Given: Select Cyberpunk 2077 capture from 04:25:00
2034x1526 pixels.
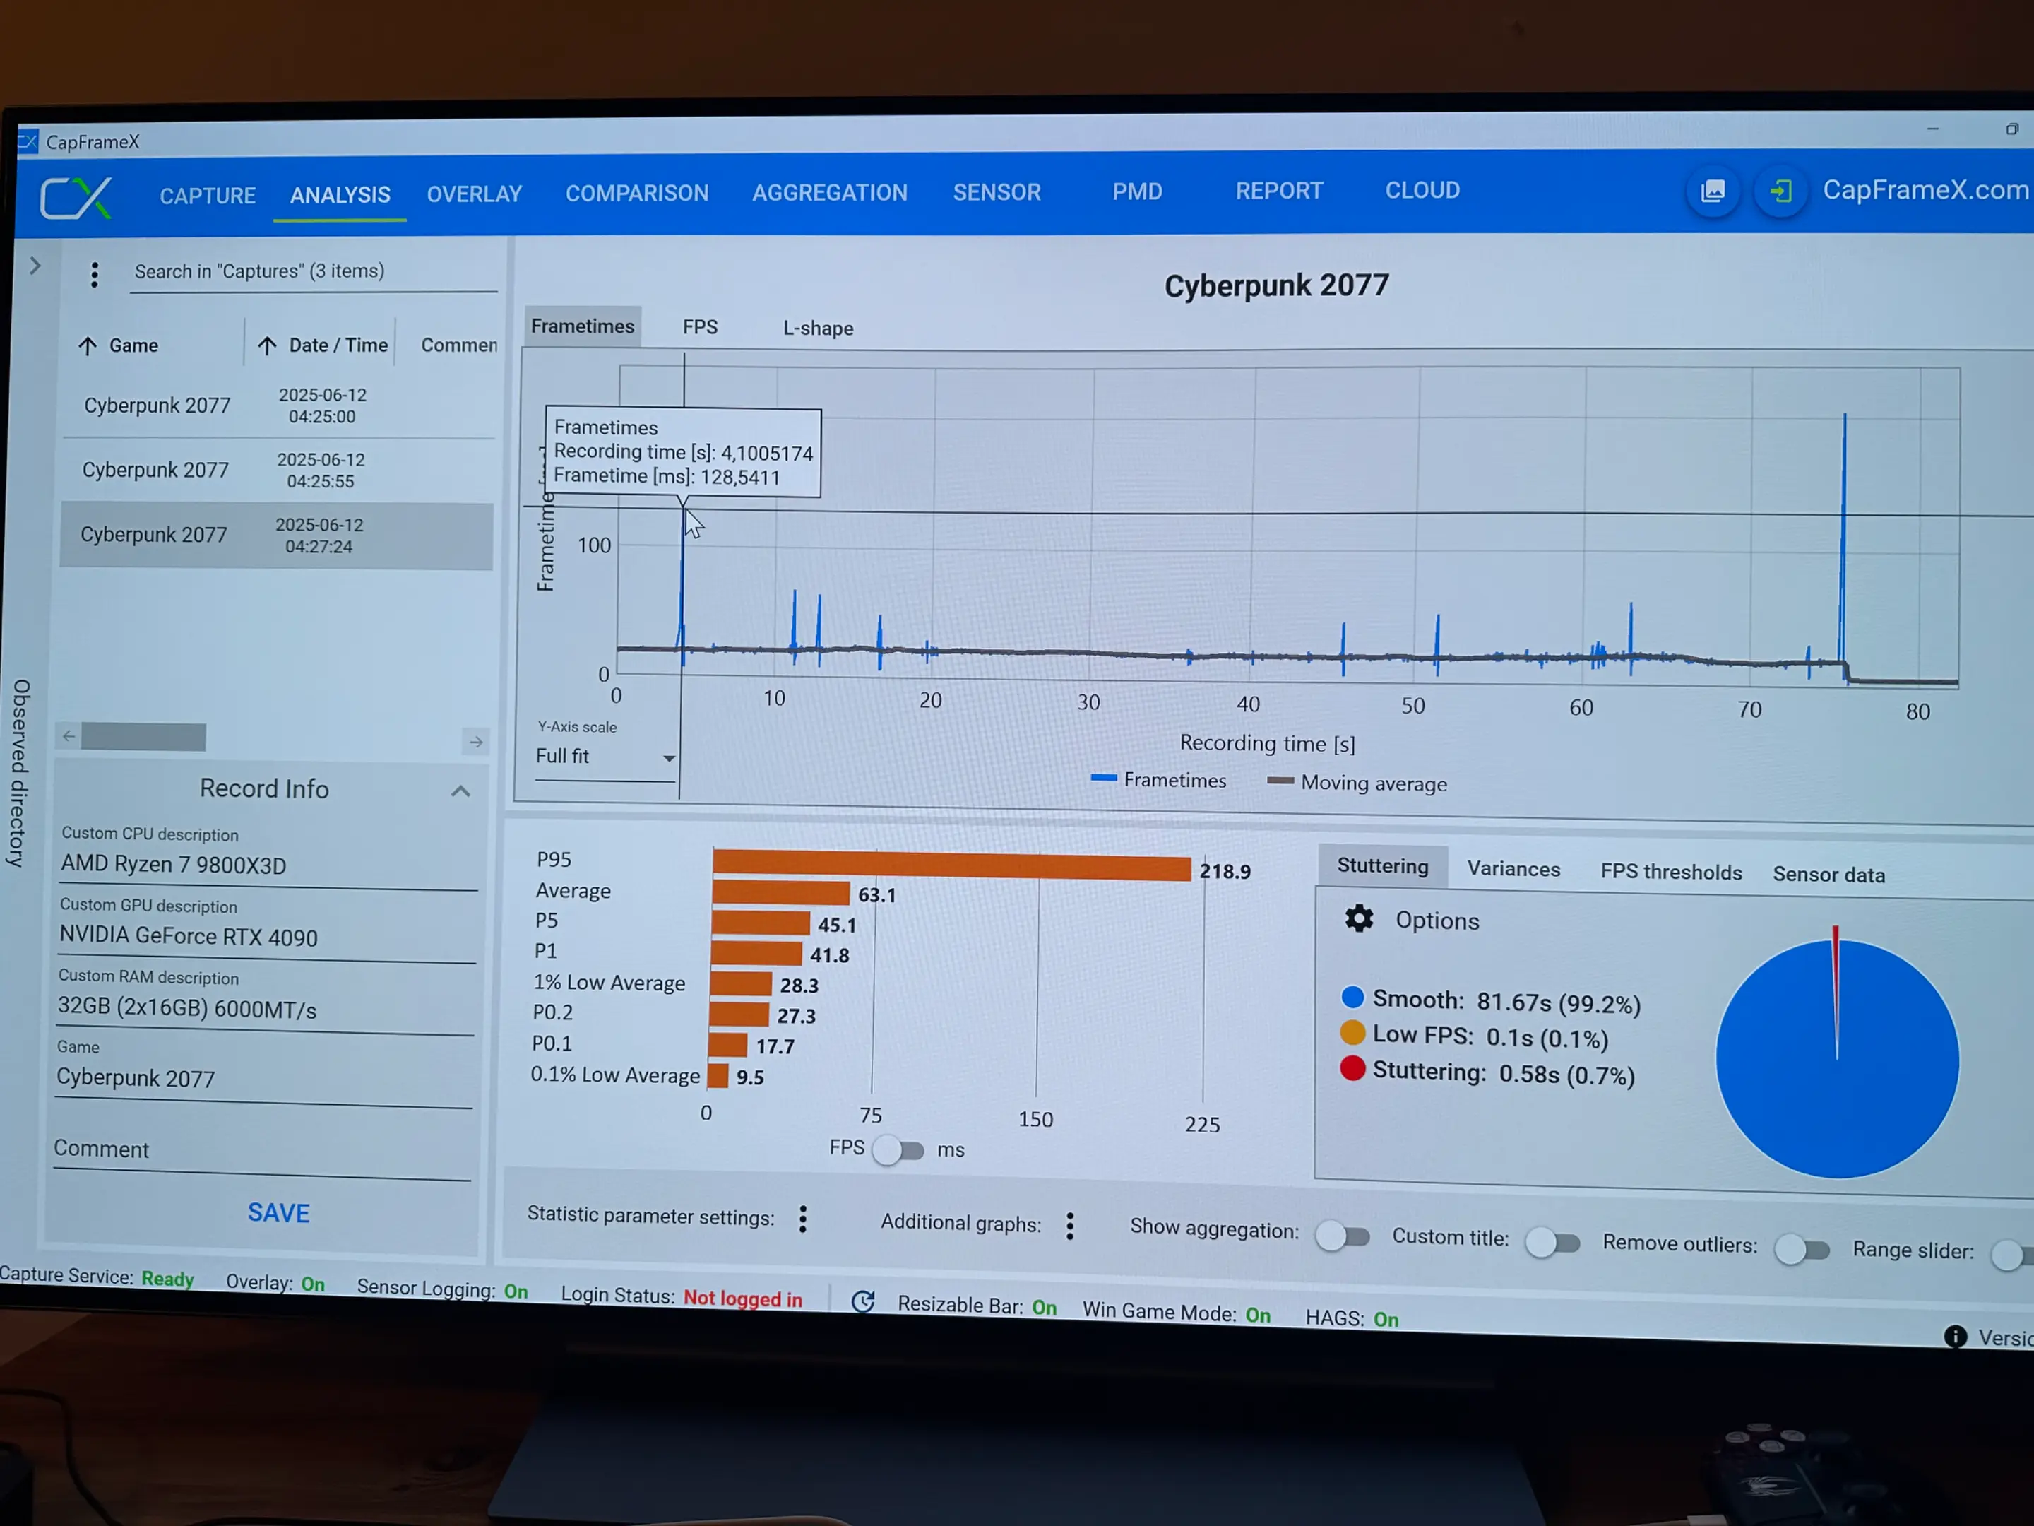Looking at the screenshot, I should click(x=279, y=406).
